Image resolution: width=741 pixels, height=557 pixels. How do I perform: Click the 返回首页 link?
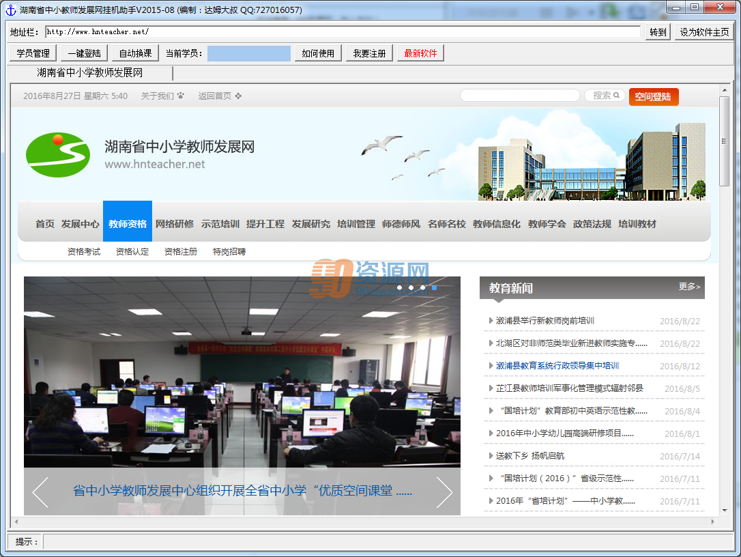(x=214, y=96)
